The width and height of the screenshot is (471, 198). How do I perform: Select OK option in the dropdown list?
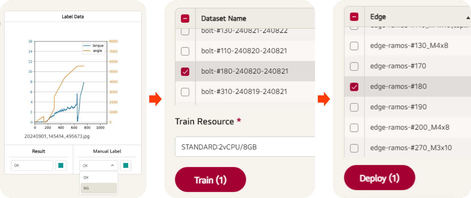click(99, 177)
